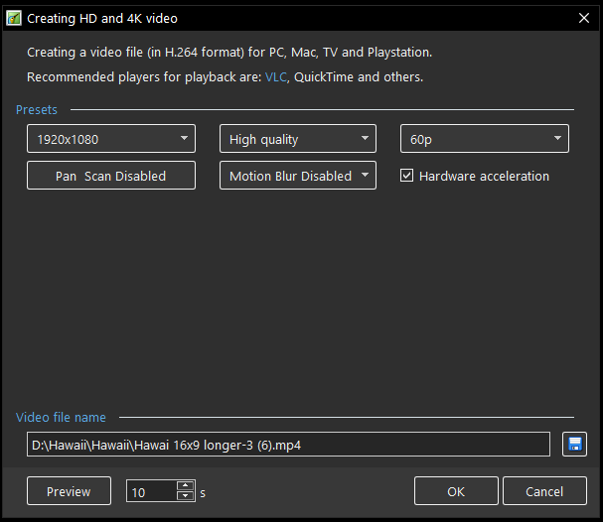
Task: Open the 60p frame rate dropdown
Action: tap(485, 139)
